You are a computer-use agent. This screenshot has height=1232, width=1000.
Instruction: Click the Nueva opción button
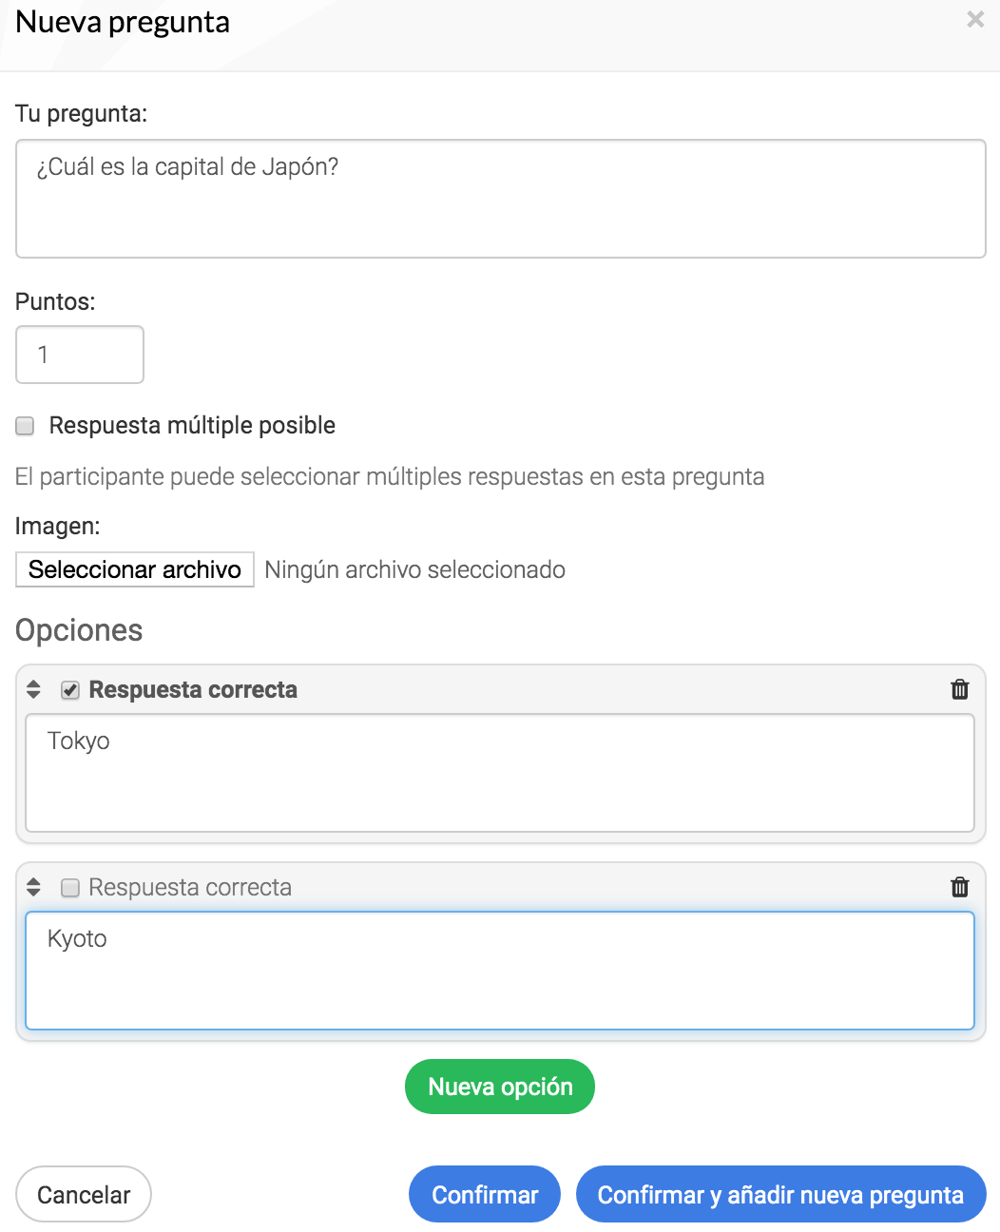tap(500, 1087)
